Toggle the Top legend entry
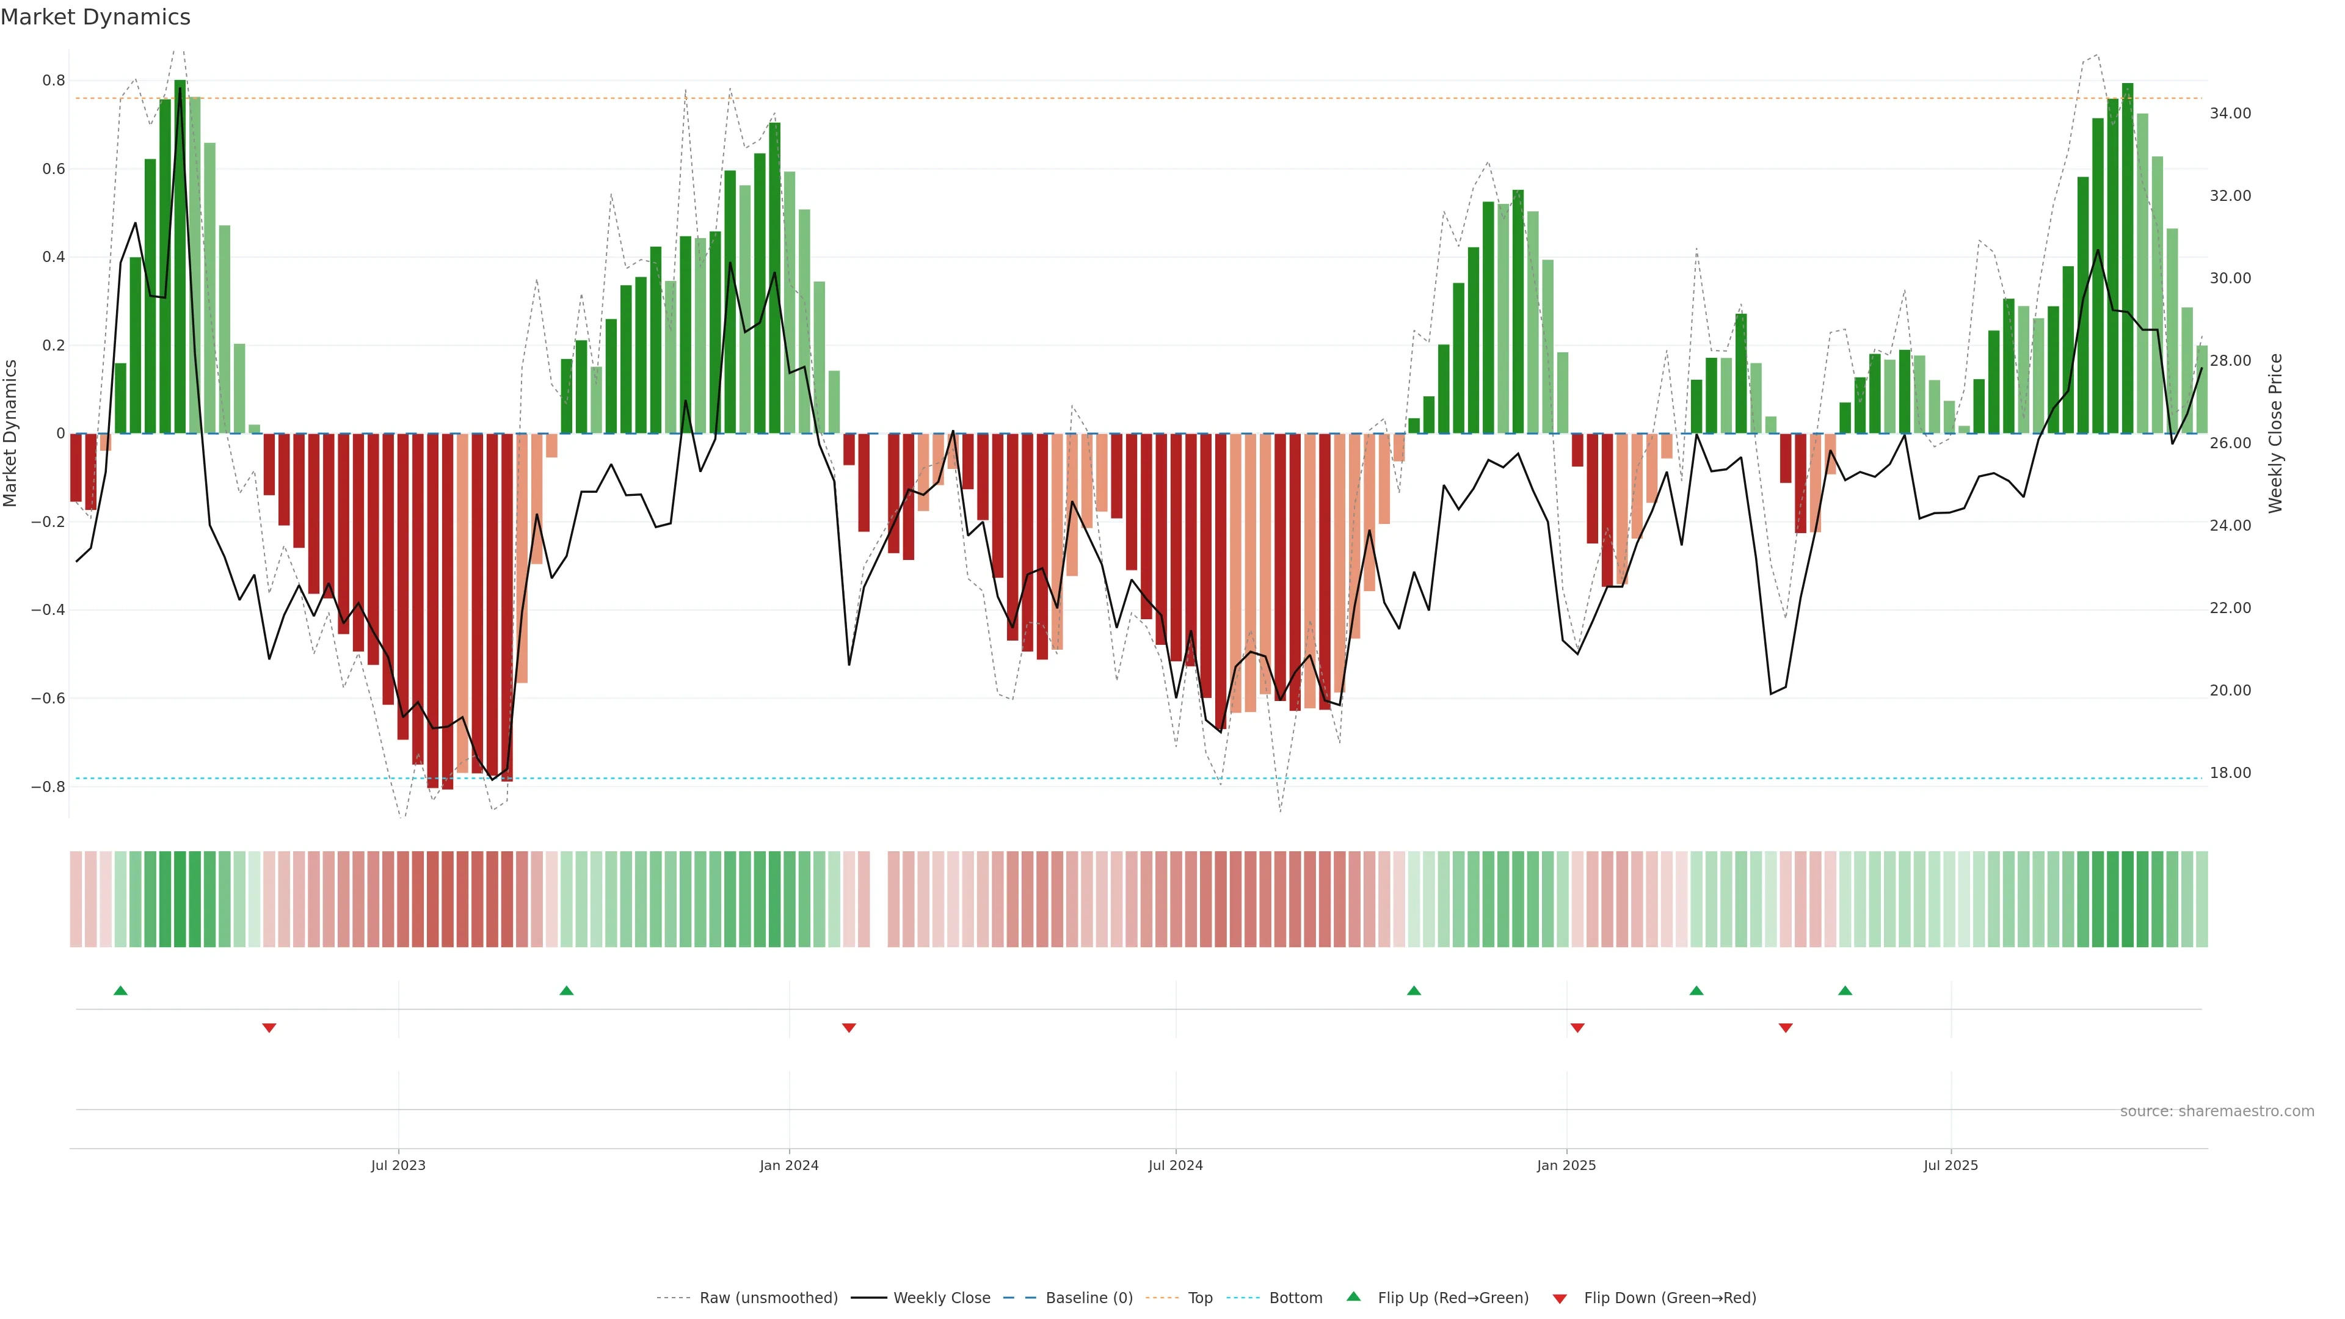The width and height of the screenshot is (2345, 1319). point(1200,1298)
